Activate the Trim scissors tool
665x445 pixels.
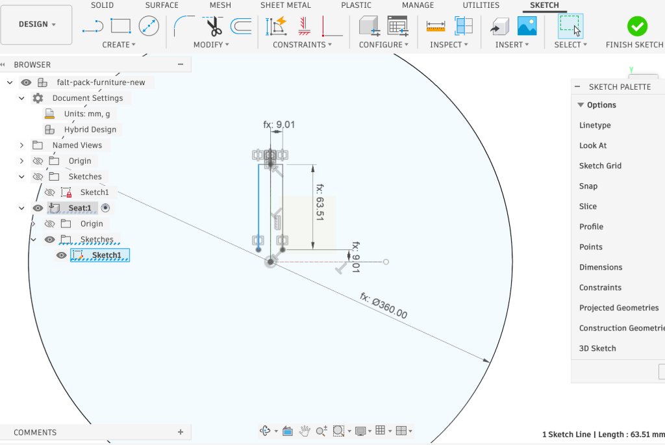pyautogui.click(x=213, y=26)
